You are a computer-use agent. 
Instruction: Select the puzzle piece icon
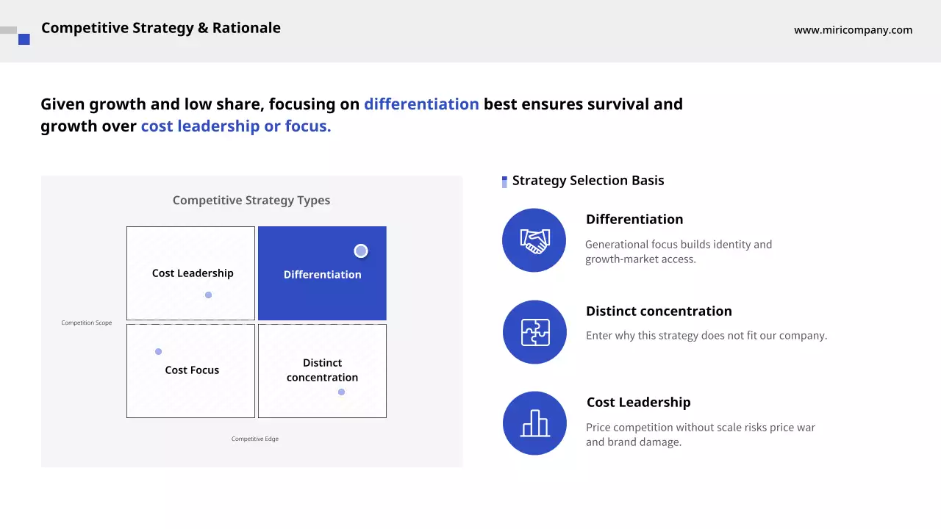click(x=534, y=332)
